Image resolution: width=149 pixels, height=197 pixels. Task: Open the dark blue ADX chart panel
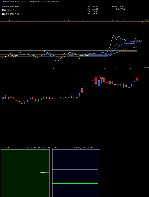(76, 173)
